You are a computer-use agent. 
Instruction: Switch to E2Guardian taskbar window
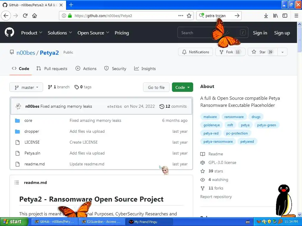point(101,222)
